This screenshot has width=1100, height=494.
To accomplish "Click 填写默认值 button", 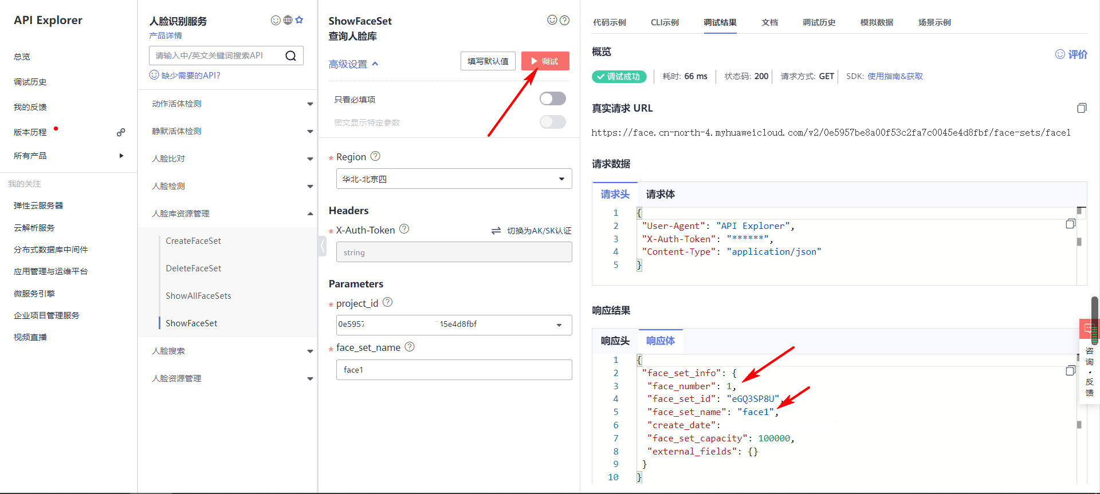I will [488, 61].
